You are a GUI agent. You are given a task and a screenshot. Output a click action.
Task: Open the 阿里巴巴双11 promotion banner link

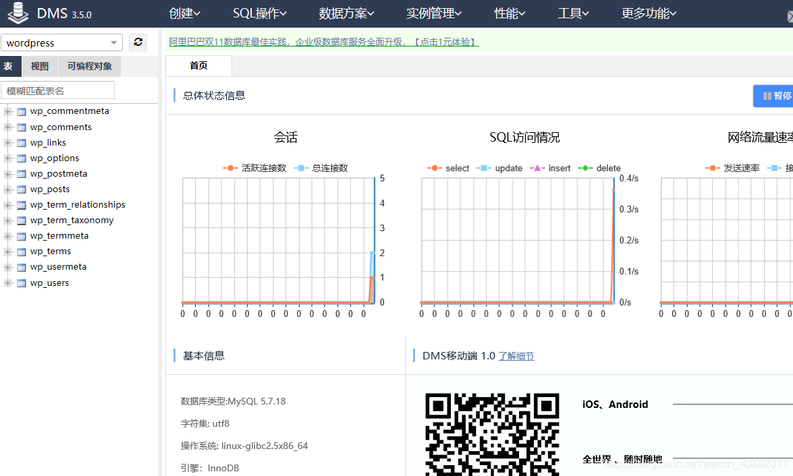tap(324, 42)
